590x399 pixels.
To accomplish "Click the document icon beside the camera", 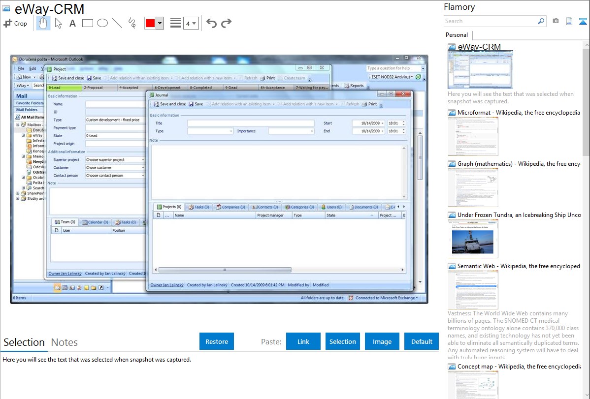I will pyautogui.click(x=569, y=21).
